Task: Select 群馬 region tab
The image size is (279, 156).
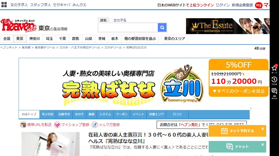Action: point(76,38)
